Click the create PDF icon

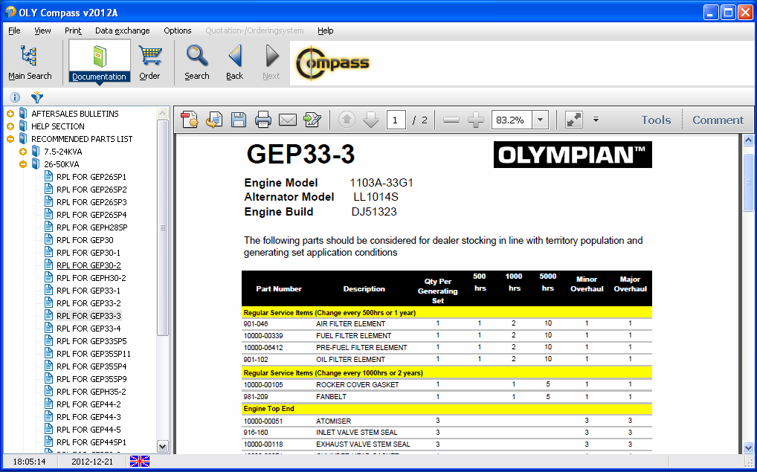[x=189, y=120]
